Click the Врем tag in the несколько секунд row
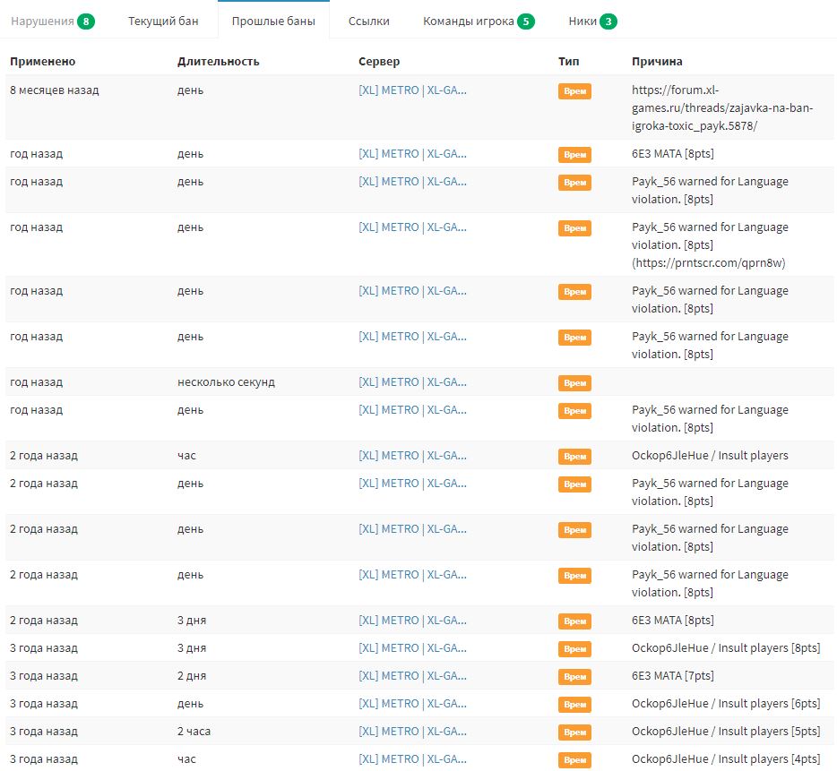The height and width of the screenshot is (771, 837). pyautogui.click(x=574, y=382)
